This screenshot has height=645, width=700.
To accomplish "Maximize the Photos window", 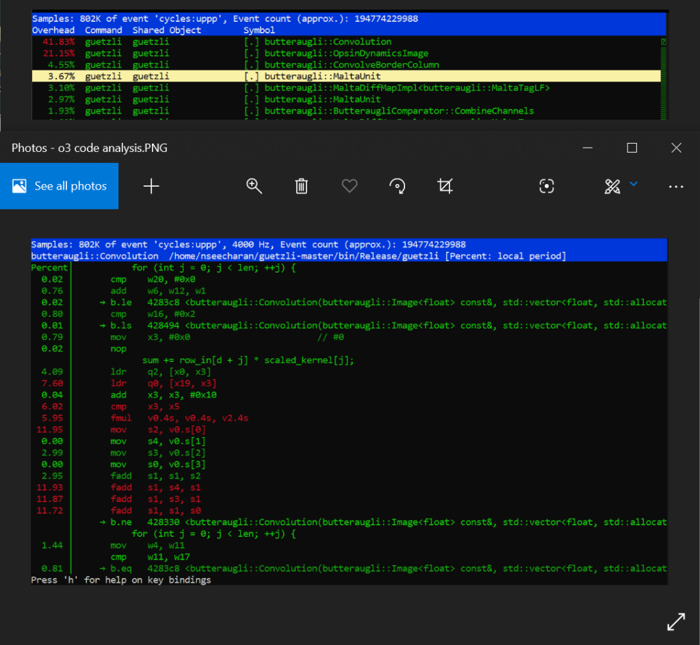I will (632, 148).
